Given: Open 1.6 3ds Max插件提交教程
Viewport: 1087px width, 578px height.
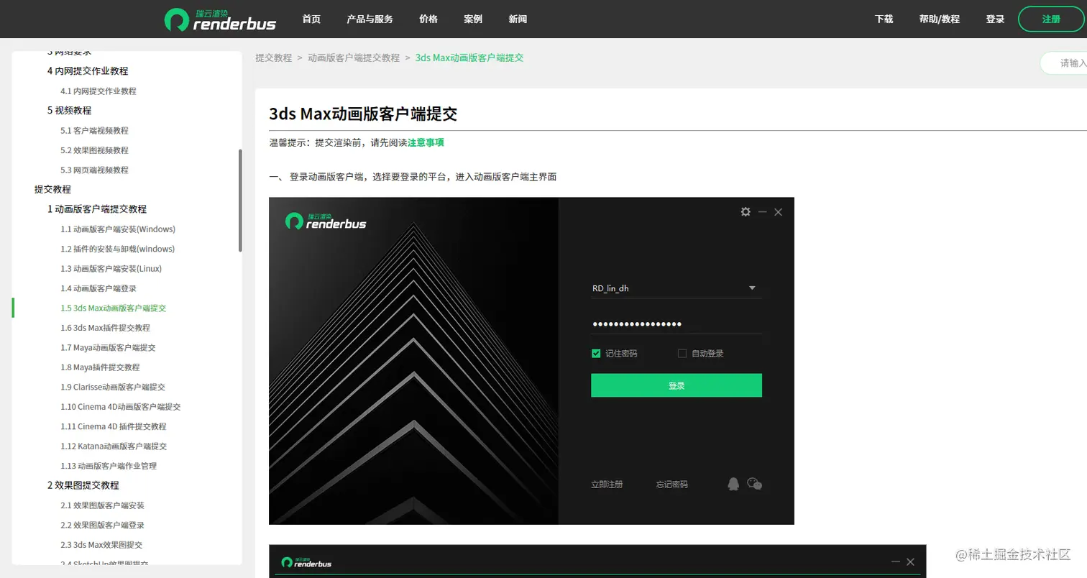Looking at the screenshot, I should point(105,328).
